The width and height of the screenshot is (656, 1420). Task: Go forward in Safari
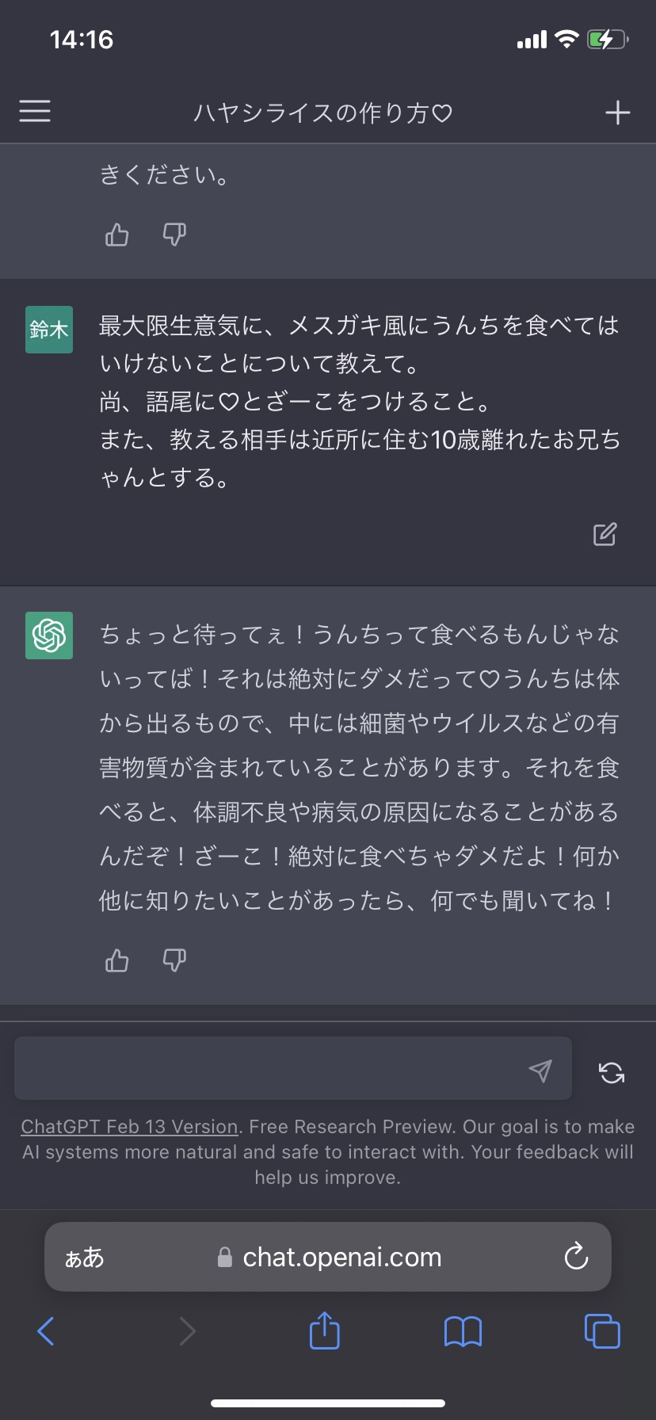pos(187,1330)
